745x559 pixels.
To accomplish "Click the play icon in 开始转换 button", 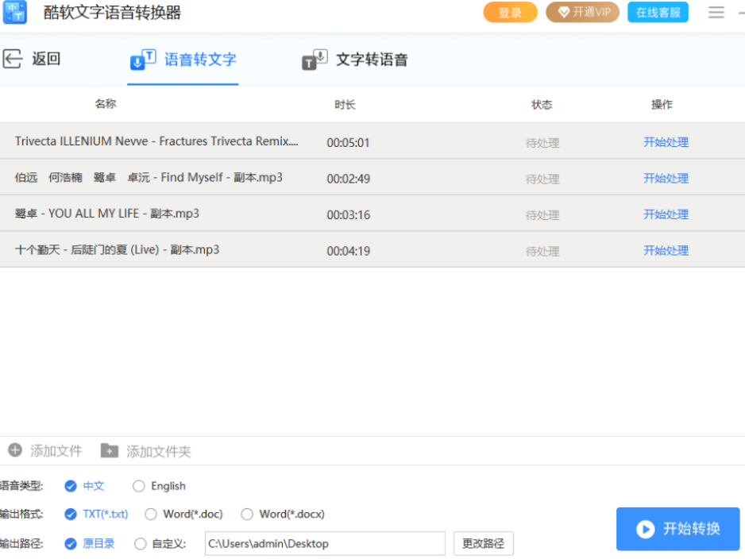I will click(645, 529).
